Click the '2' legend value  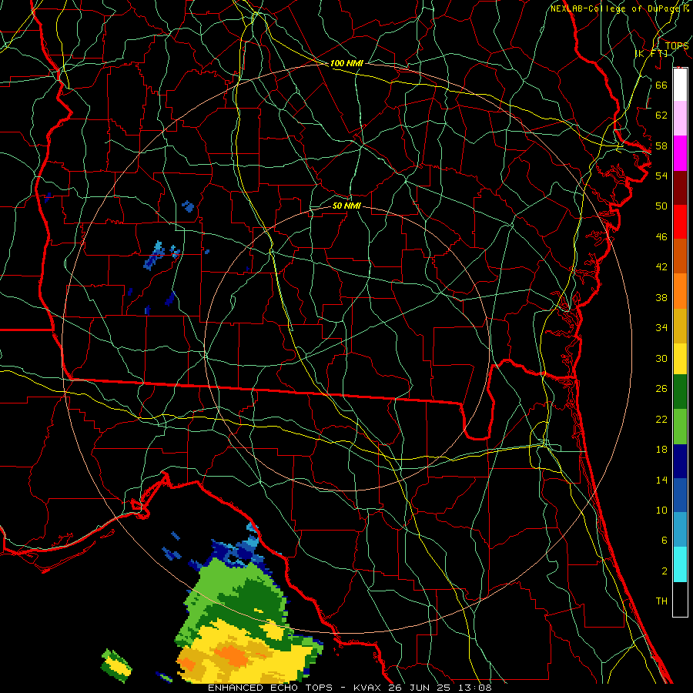tap(664, 571)
